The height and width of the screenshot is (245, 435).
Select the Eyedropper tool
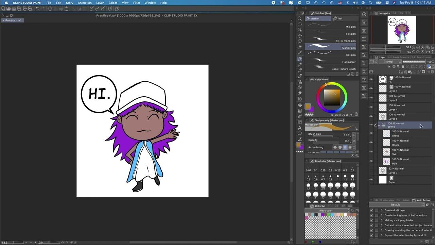tap(299, 53)
